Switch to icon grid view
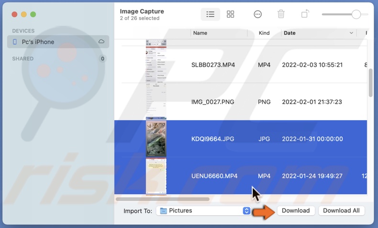378x228 pixels. pyautogui.click(x=230, y=14)
